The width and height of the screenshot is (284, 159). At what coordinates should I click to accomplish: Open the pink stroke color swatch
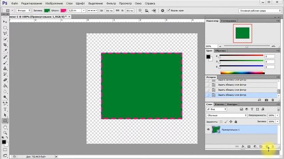pos(63,11)
